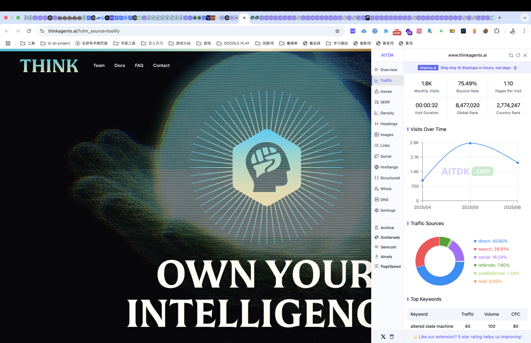Viewport: 531px width, 343px height.
Task: Click the X (Twitter) icon in AITDK footer
Action: (383, 337)
